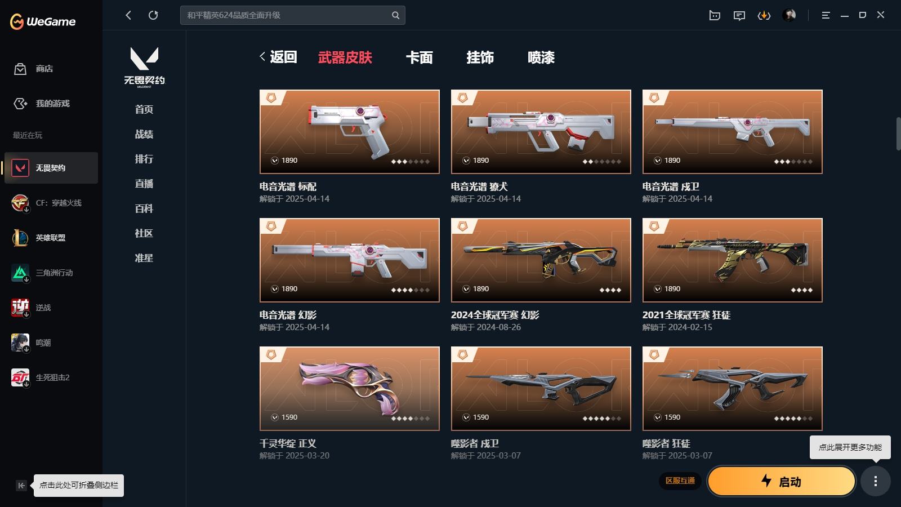
Task: Collapse the sidebar with the fold icon
Action: [21, 486]
